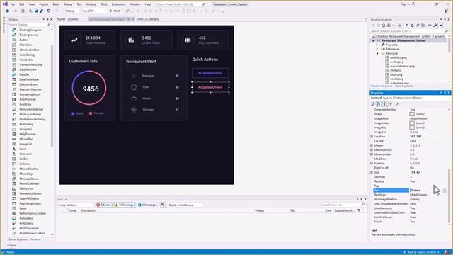This screenshot has height=255, width=453.
Task: Select the Button control in the Toolbox
Action: pyautogui.click(x=23, y=40)
